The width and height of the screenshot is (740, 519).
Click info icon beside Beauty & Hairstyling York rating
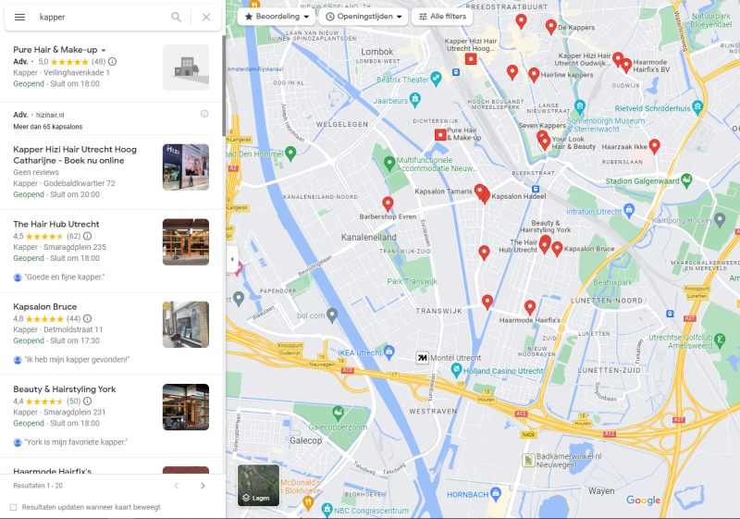[87, 402]
